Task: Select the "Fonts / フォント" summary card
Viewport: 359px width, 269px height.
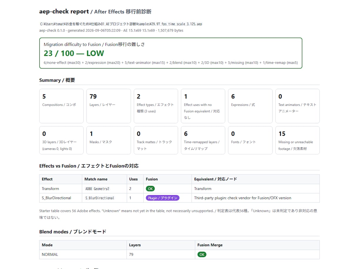Action: [x=250, y=140]
